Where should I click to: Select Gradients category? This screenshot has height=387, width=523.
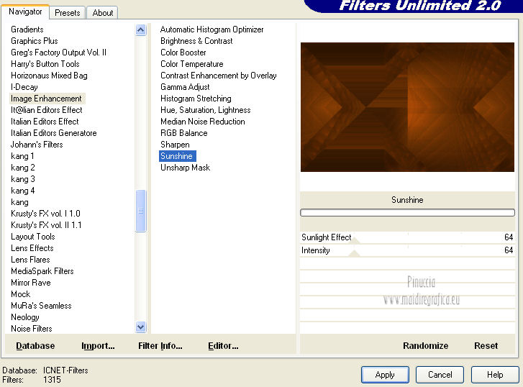pyautogui.click(x=27, y=29)
